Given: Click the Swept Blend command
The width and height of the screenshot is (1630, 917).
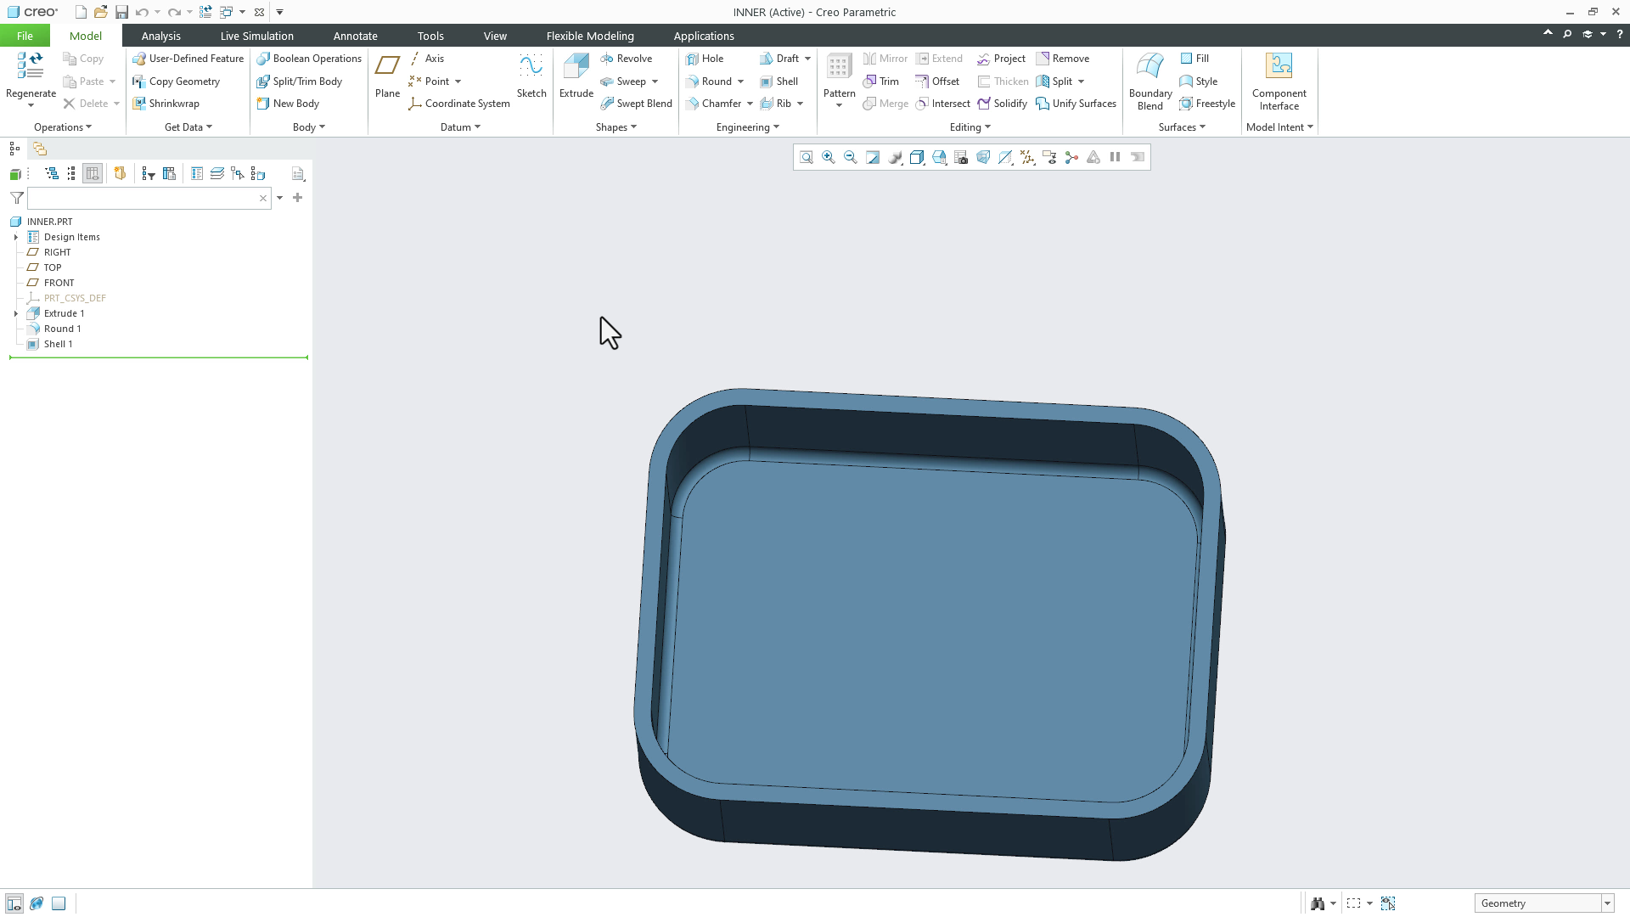Looking at the screenshot, I should (637, 103).
